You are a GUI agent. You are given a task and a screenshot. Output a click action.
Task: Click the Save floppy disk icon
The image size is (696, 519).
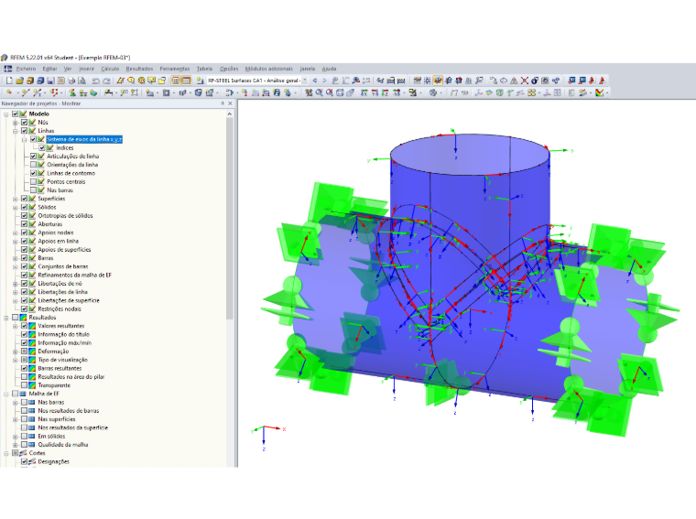[x=50, y=81]
